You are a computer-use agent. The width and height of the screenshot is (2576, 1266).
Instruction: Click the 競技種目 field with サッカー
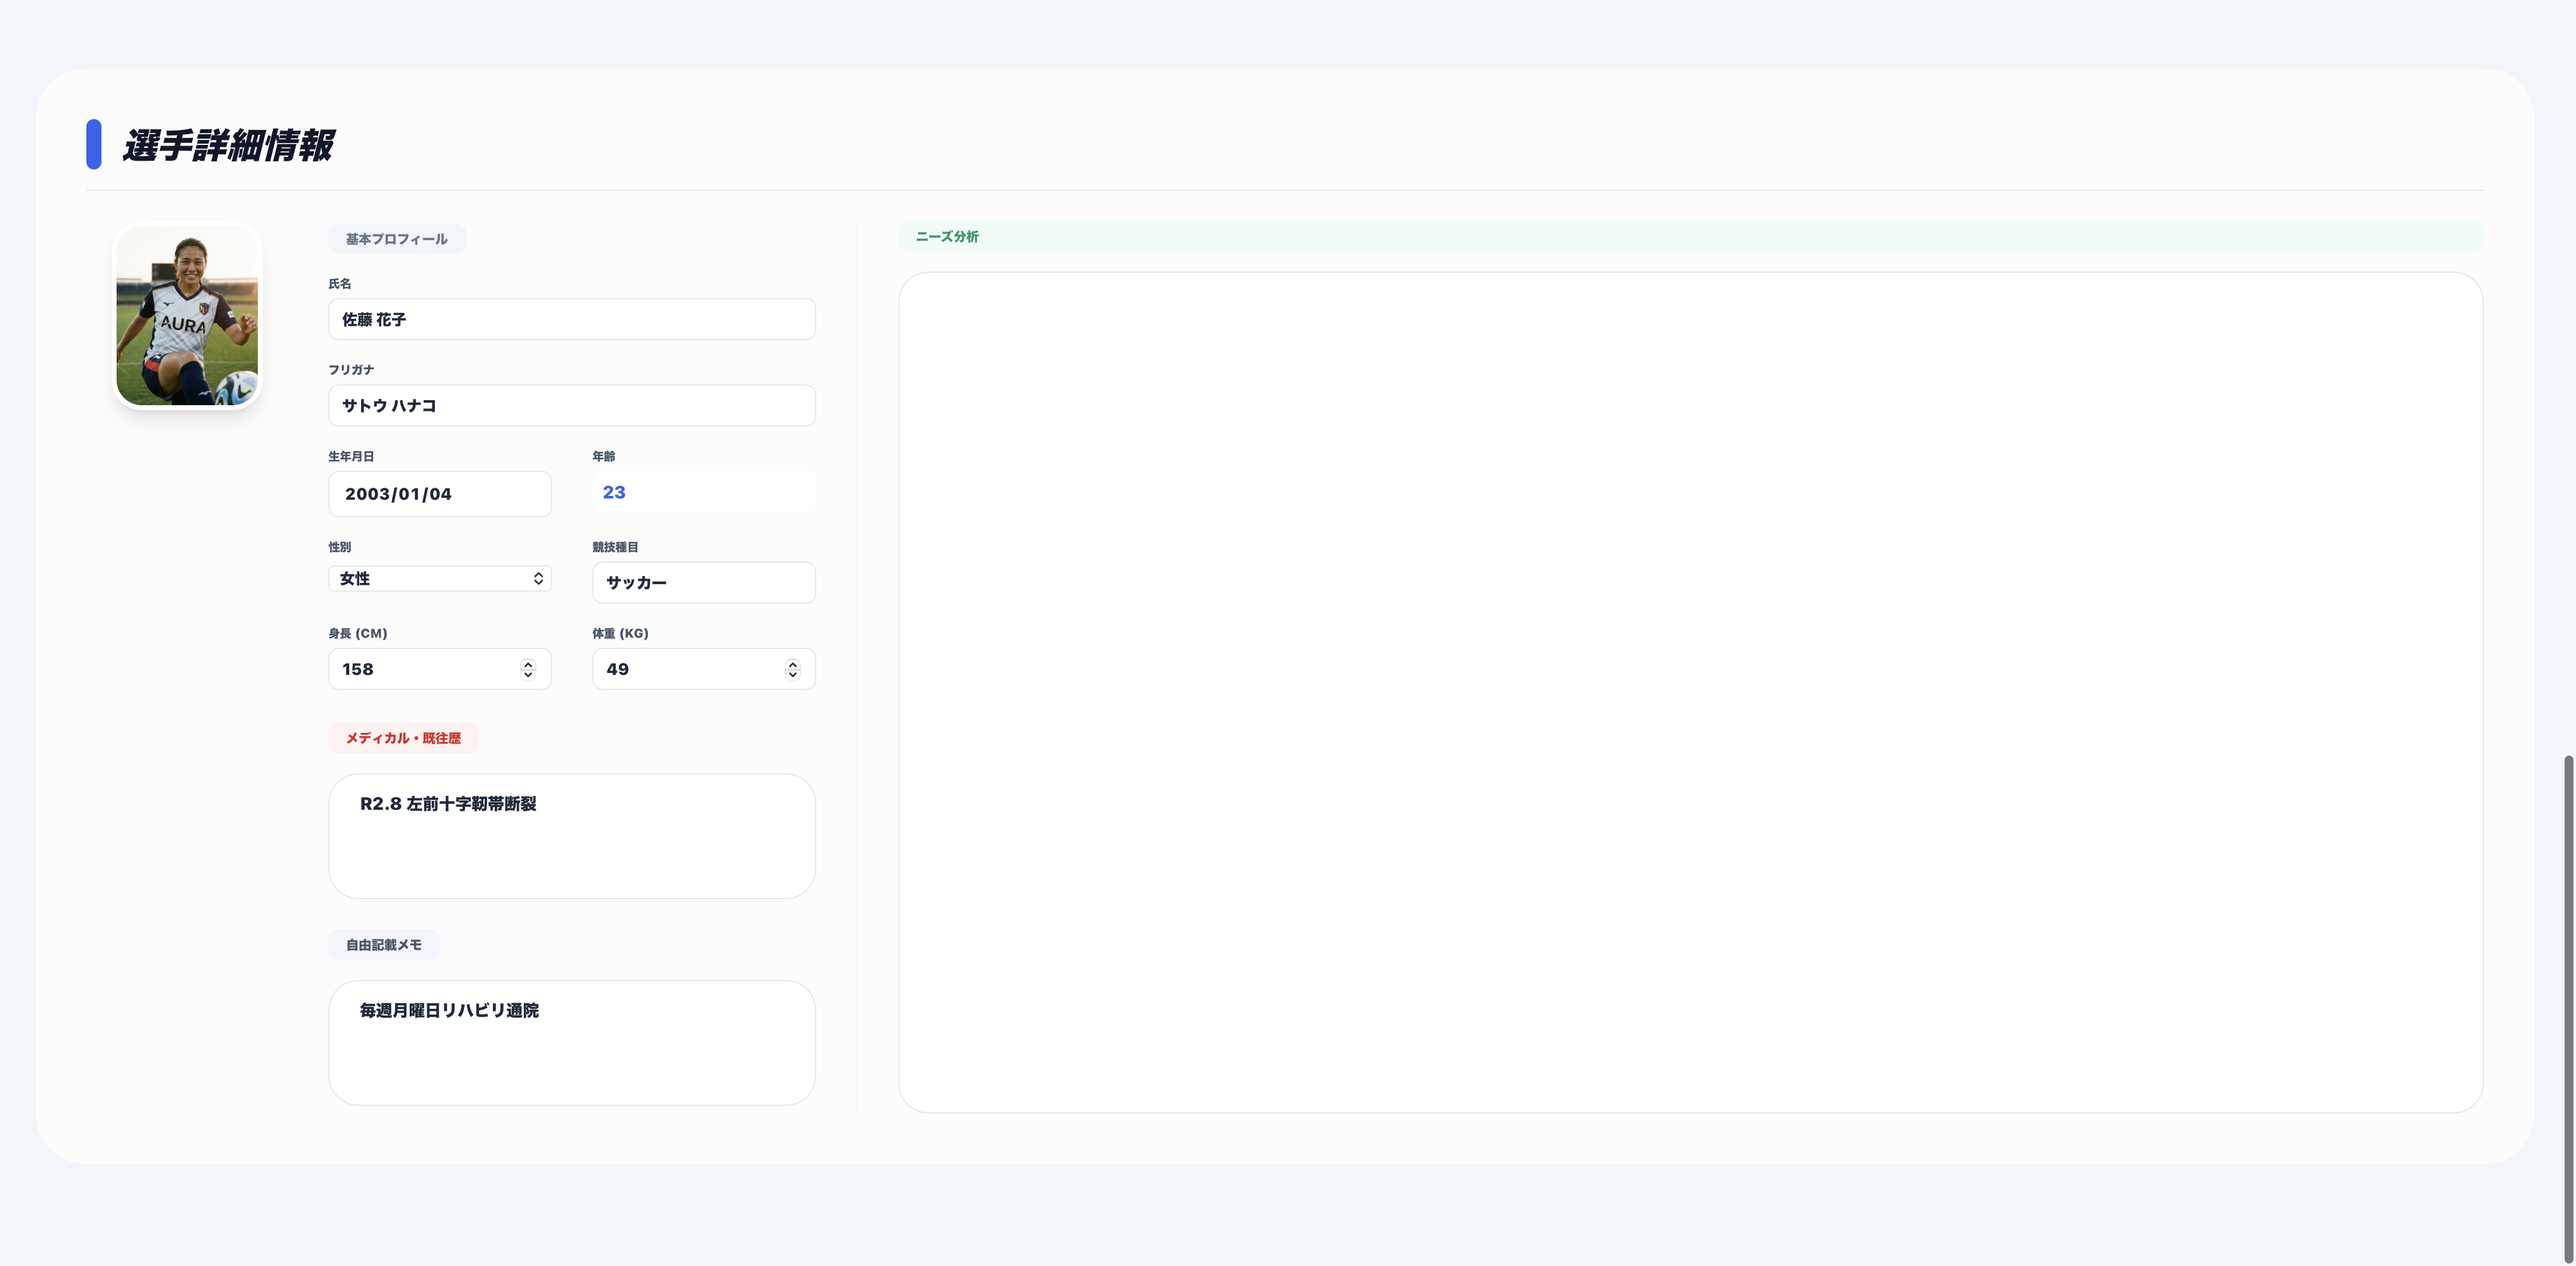[x=703, y=582]
